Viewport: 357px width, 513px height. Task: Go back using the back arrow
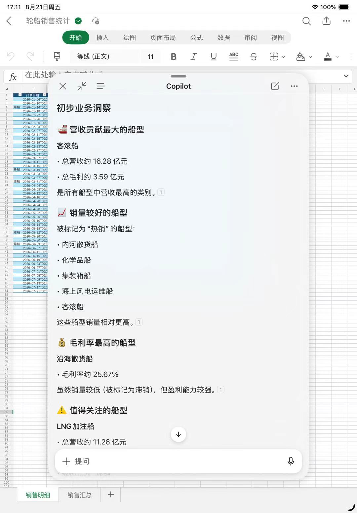click(x=9, y=21)
